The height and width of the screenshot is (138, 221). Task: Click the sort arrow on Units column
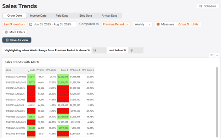(x=29, y=71)
